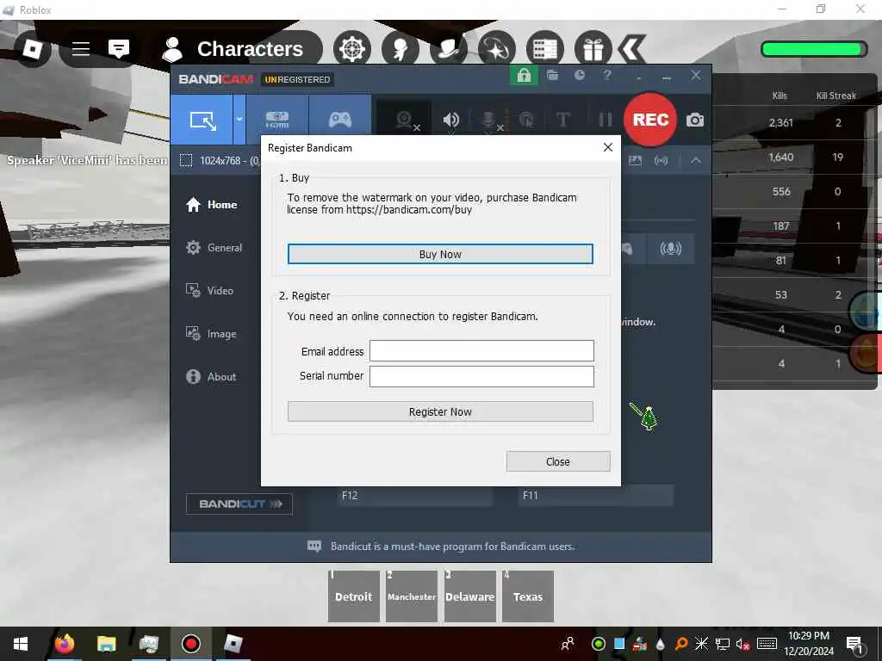Select the Texas hotbar slot
882x661 pixels.
(528, 596)
